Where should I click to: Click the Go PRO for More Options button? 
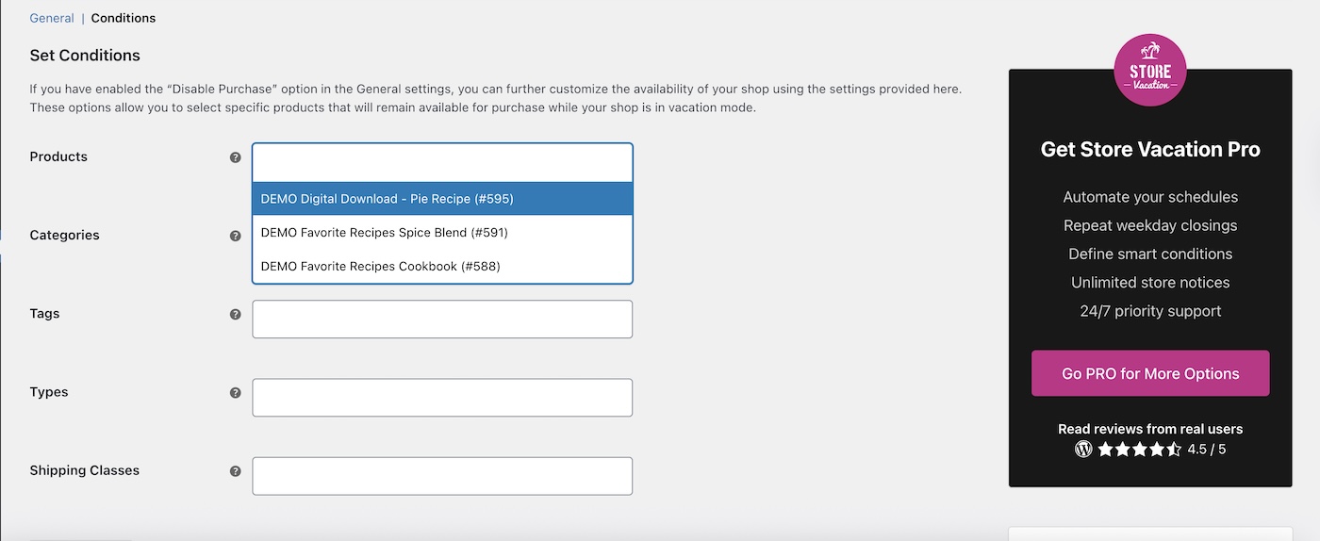click(x=1150, y=373)
